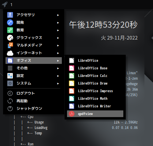Click the オフィス document icon
Image resolution: width=153 pixels, height=146 pixels.
pos(10,61)
